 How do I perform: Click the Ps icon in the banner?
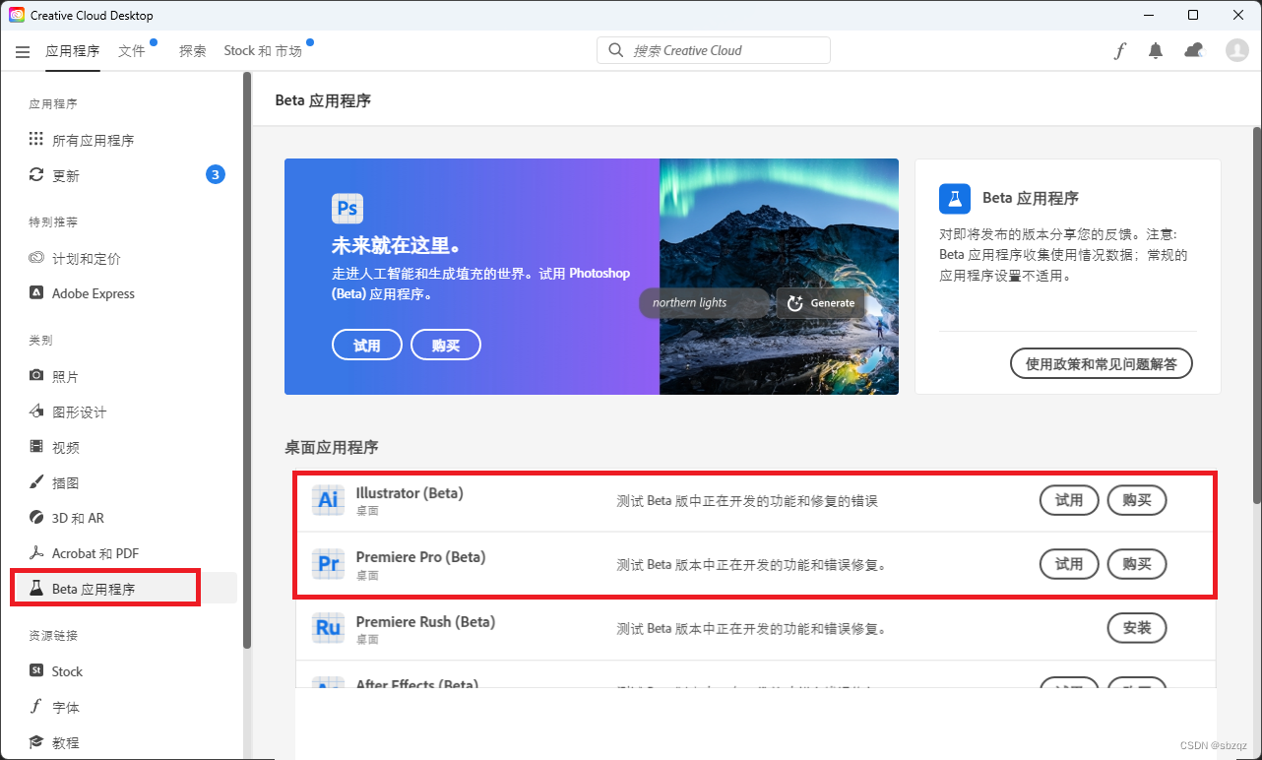pyautogui.click(x=347, y=209)
